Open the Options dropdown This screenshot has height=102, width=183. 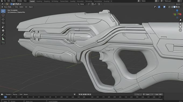click(x=179, y=4)
